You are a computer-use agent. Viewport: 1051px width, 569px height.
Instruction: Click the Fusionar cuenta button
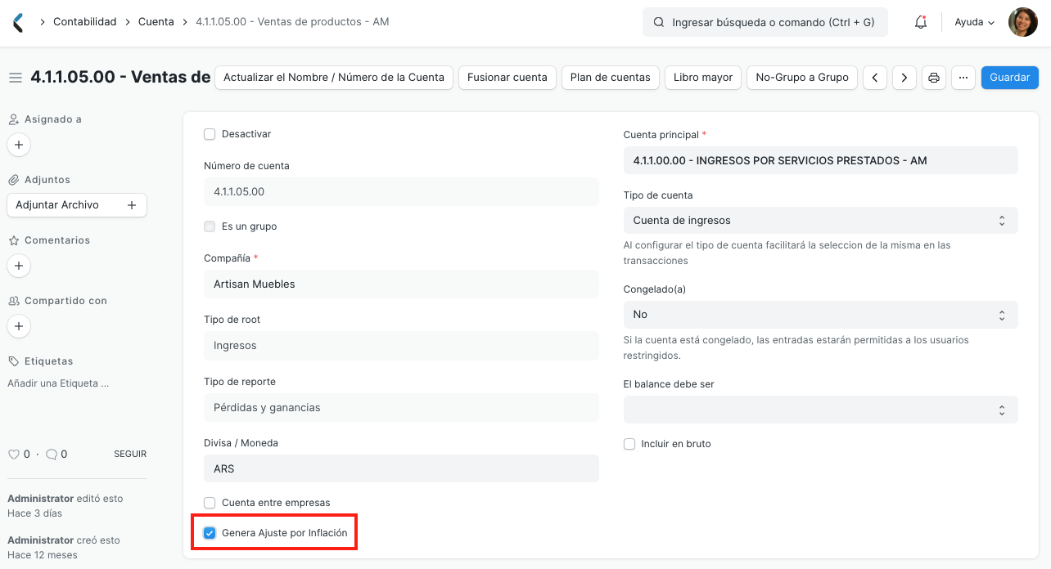[x=507, y=78]
